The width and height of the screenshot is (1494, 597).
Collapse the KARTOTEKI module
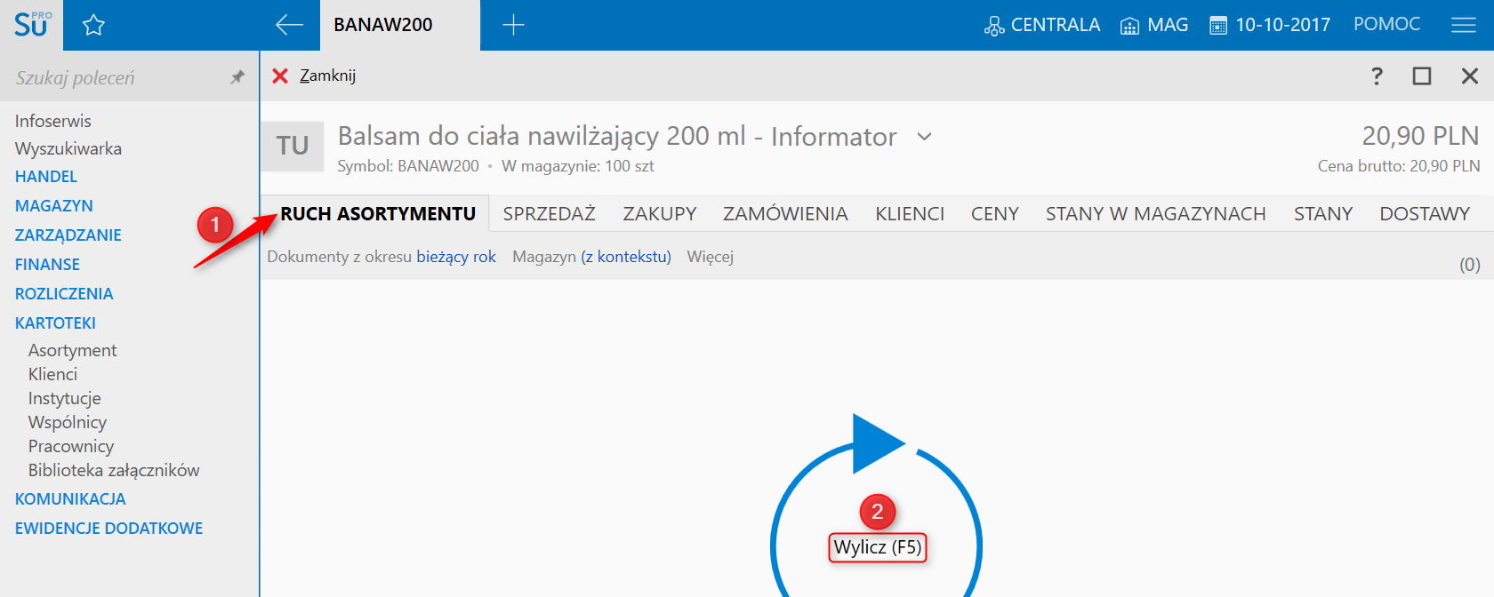[55, 323]
